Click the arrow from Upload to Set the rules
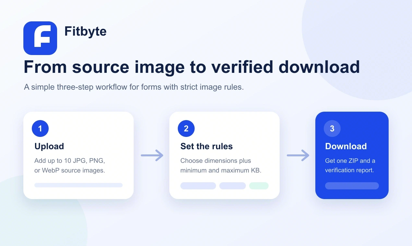 click(152, 155)
